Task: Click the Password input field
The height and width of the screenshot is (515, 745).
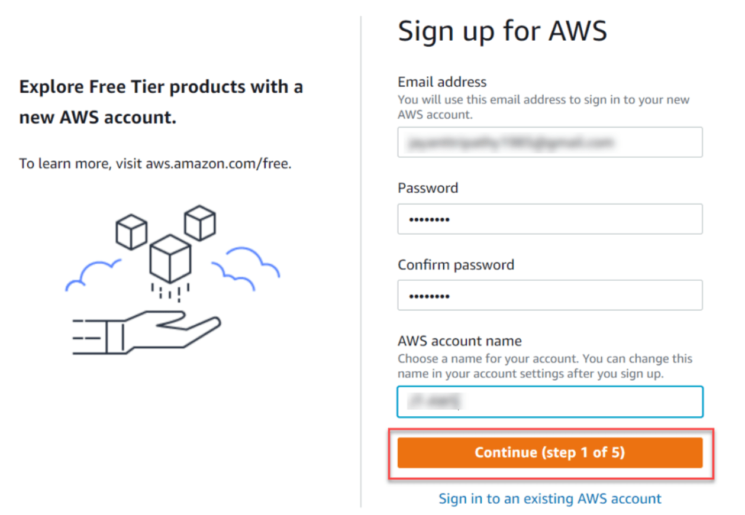Action: click(x=550, y=219)
